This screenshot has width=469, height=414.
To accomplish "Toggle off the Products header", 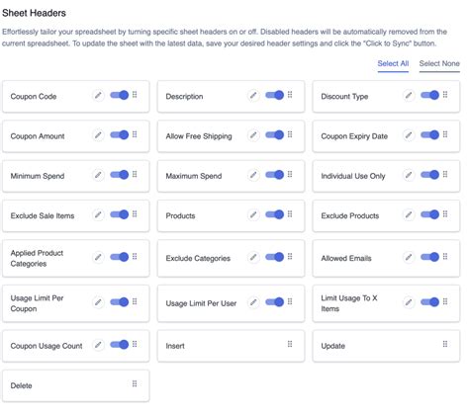I will click(274, 214).
